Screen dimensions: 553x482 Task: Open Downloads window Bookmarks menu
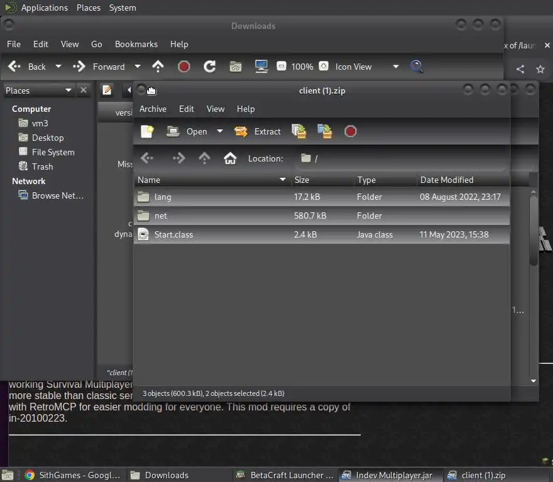click(136, 44)
